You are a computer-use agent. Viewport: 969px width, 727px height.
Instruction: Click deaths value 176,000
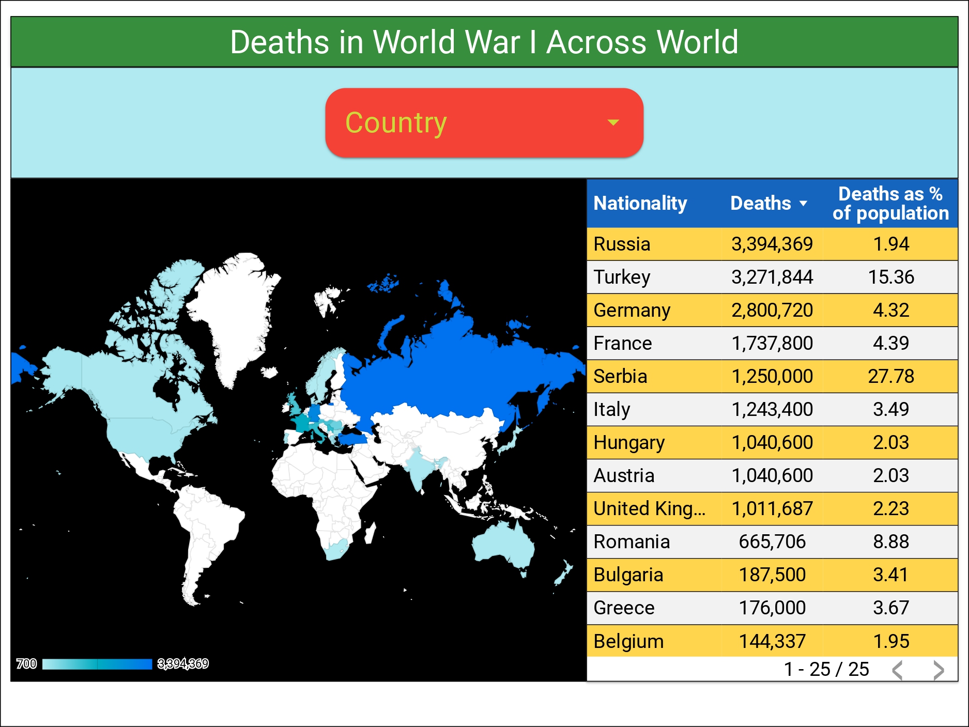(x=772, y=608)
